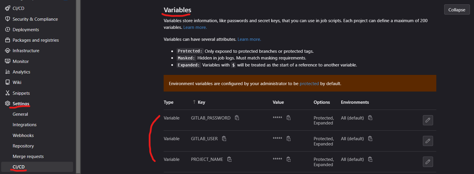Edit the GITLAB_PASSWORD variable
This screenshot has width=474, height=174.
point(428,120)
